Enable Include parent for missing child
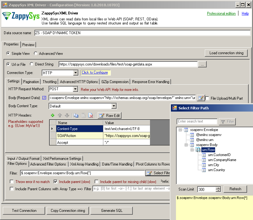Screen dimensions: 253x220 pyautogui.click(x=96, y=181)
